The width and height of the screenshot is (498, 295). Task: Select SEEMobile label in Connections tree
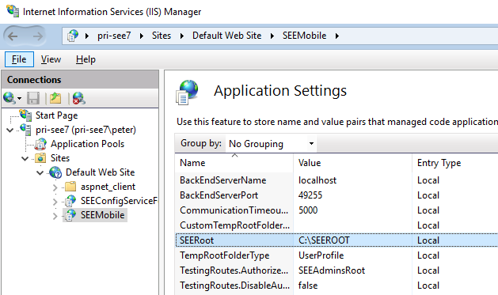[x=102, y=215]
